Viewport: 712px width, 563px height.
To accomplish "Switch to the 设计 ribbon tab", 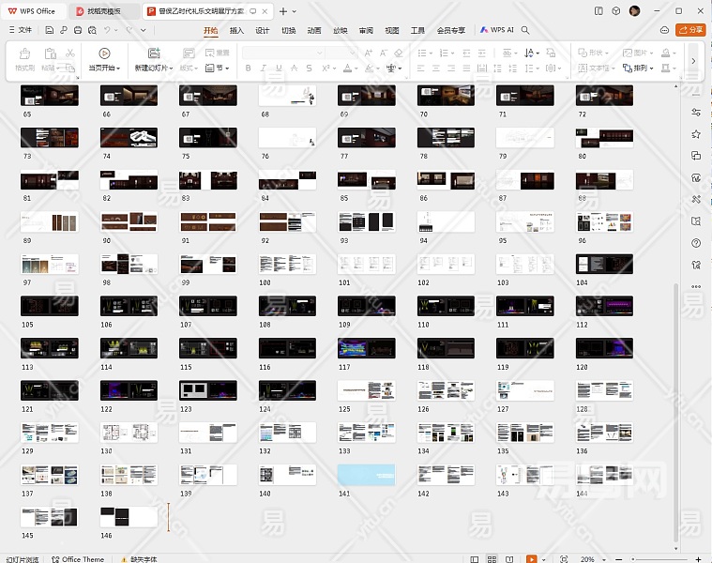I will (263, 30).
